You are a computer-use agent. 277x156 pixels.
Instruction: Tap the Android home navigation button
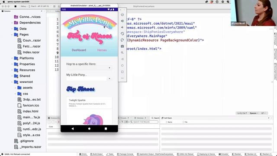click(x=89, y=129)
